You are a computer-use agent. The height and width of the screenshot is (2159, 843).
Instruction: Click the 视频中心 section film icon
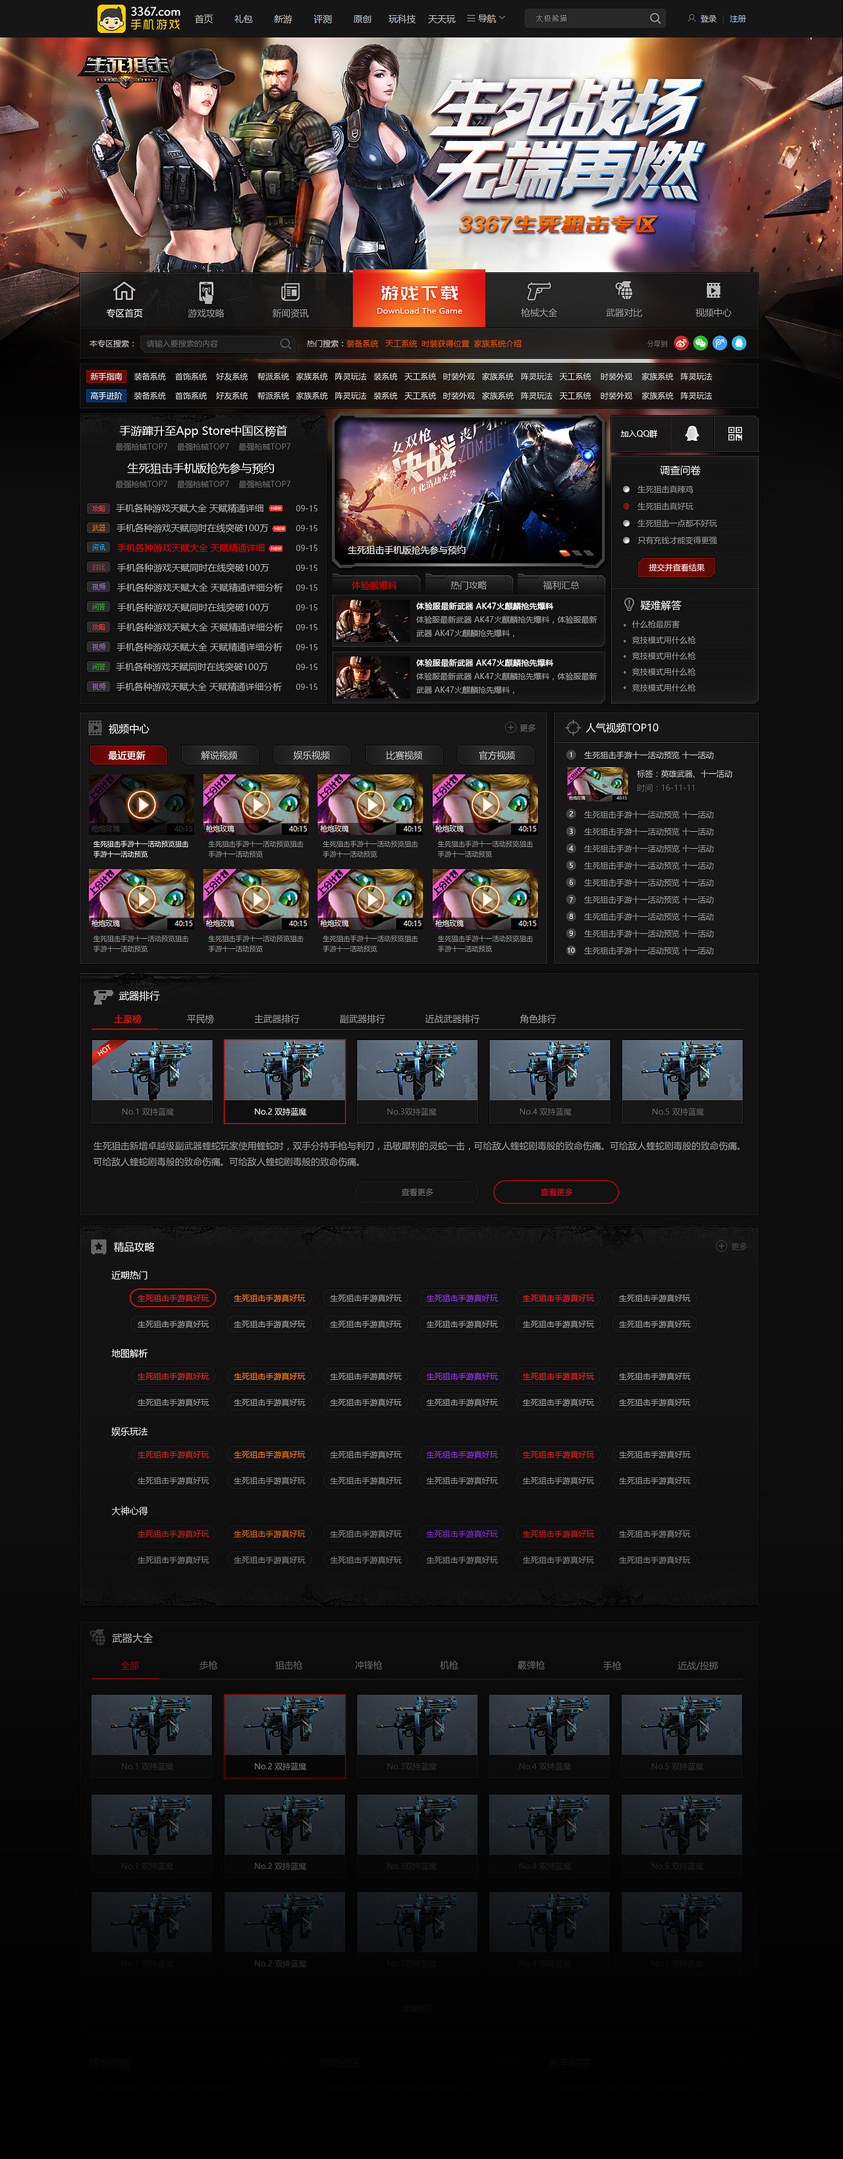coord(95,728)
